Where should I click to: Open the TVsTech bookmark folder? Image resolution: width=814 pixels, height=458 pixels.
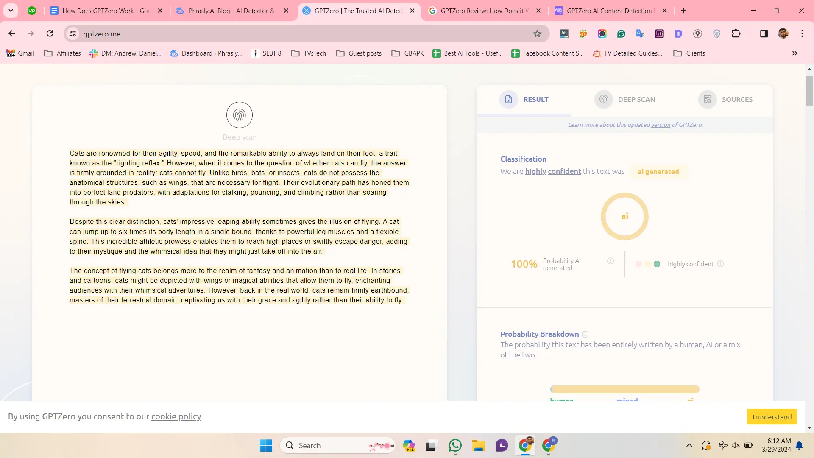point(309,53)
